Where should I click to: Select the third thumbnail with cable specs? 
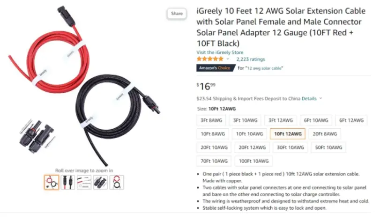84,182
